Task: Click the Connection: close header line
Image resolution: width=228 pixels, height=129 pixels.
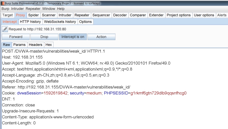Action: click(x=18, y=105)
